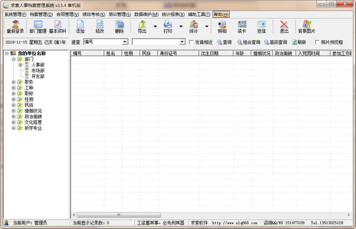The height and width of the screenshot is (229, 356).
Task: Click the 统计 statistics icon
Action: [193, 27]
